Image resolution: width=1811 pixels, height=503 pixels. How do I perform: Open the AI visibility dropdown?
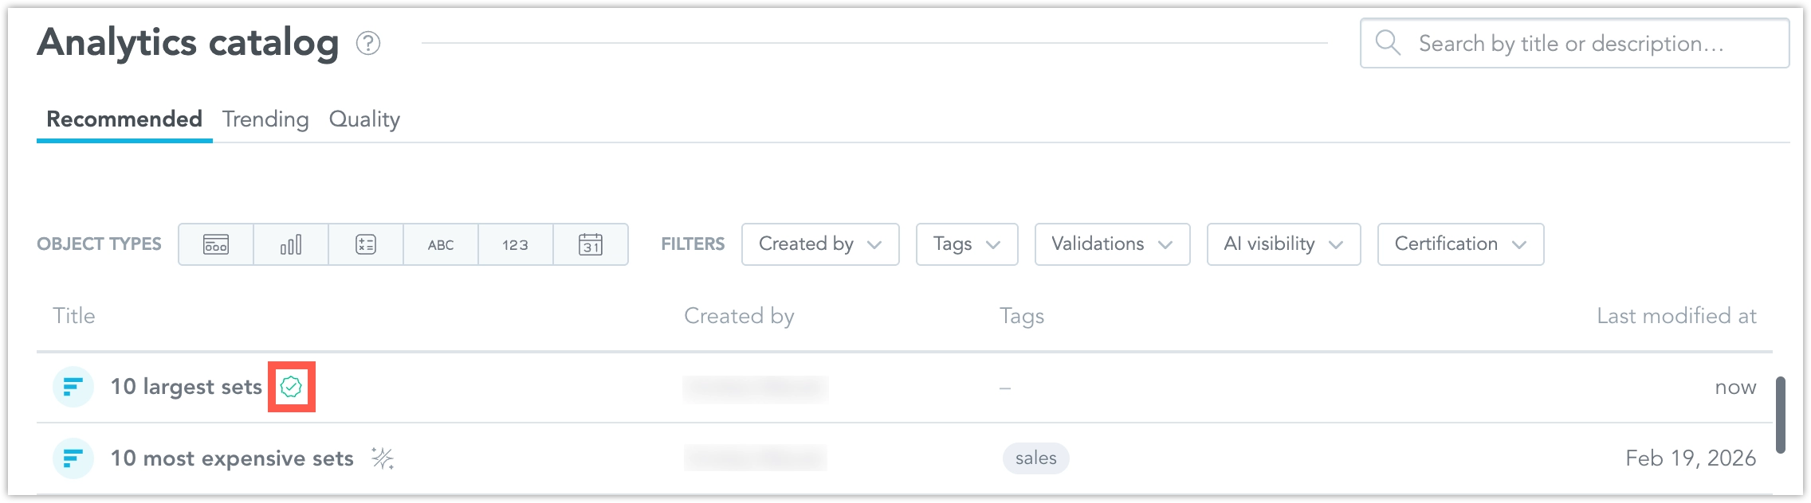[x=1283, y=244]
